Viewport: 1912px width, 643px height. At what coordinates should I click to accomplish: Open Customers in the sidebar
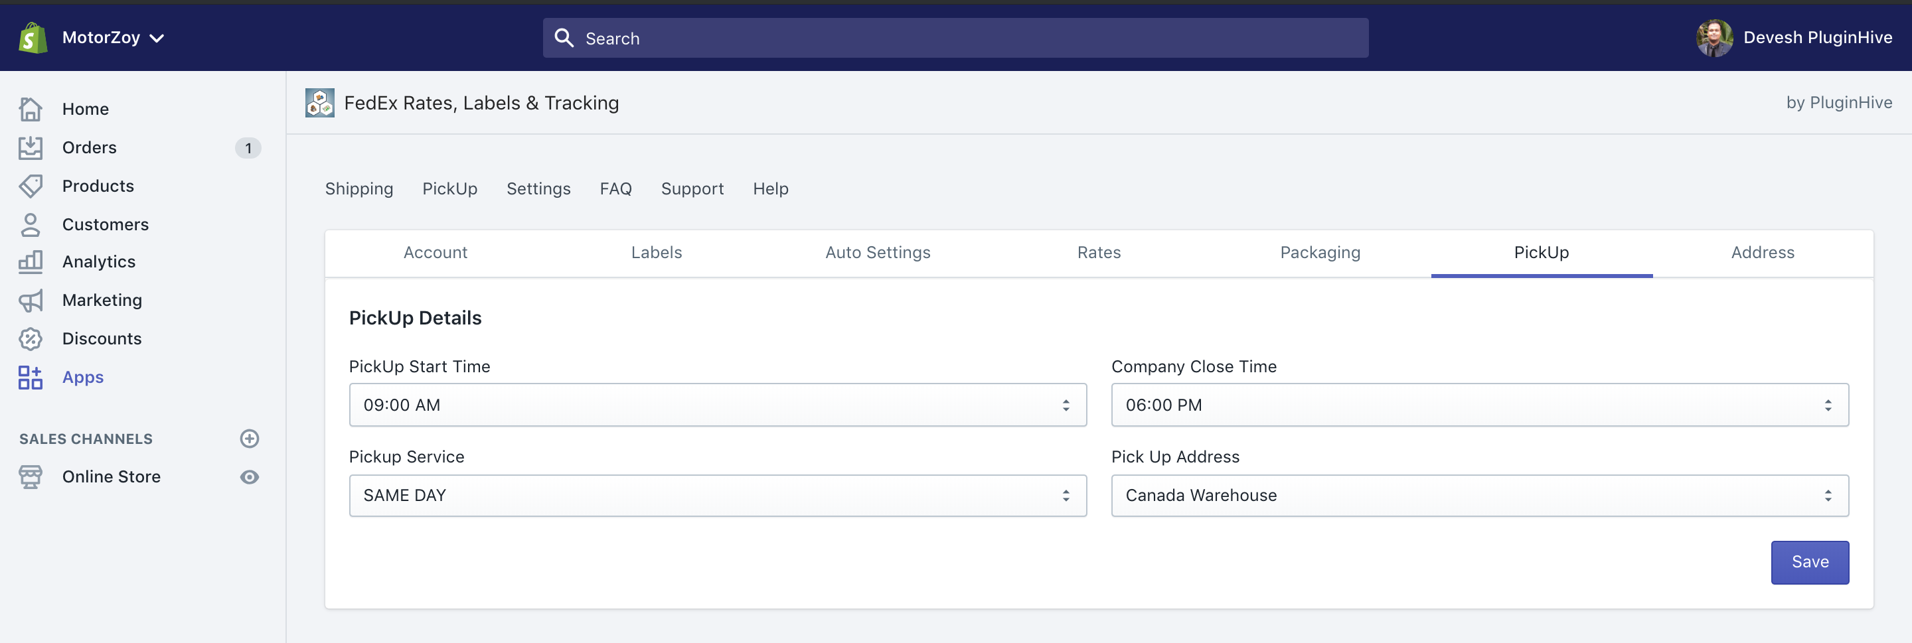tap(106, 225)
